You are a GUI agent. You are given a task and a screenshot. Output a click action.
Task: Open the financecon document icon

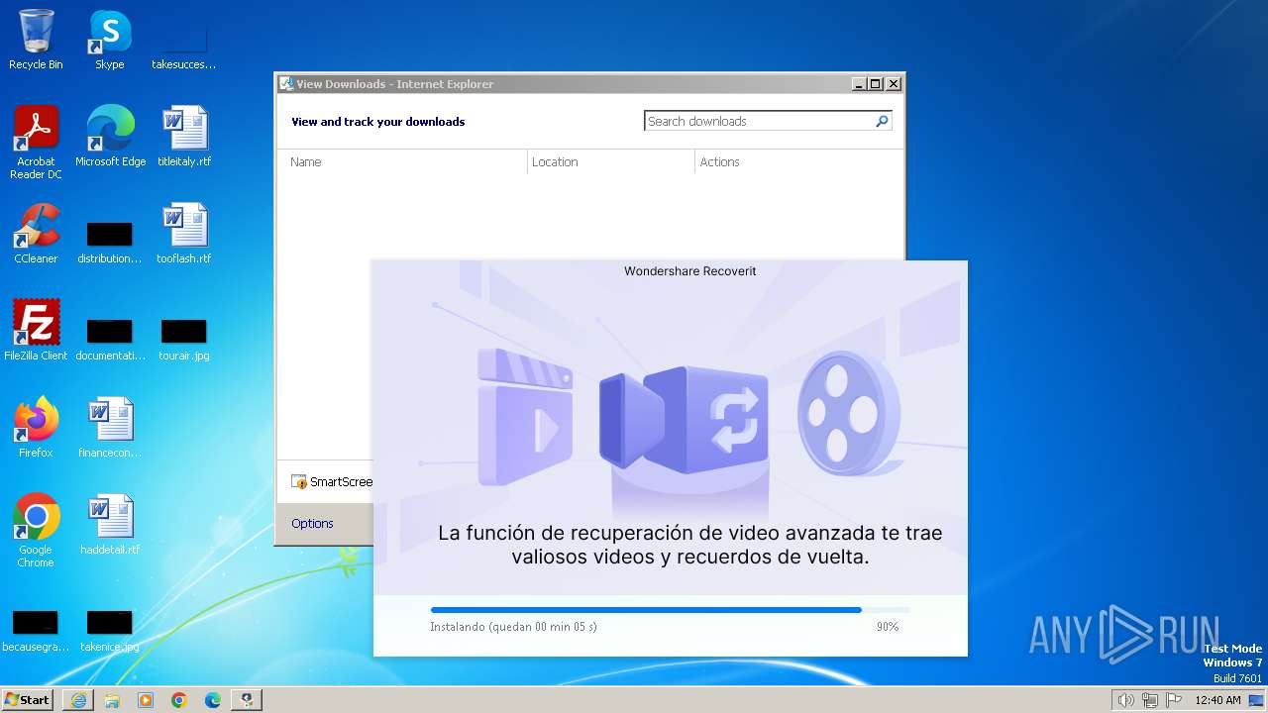click(110, 428)
